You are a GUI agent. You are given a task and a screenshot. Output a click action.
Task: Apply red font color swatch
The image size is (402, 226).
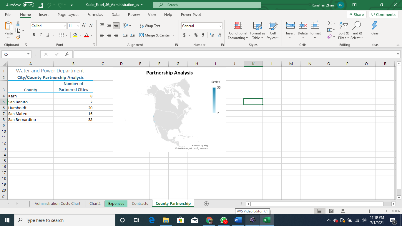click(x=87, y=35)
